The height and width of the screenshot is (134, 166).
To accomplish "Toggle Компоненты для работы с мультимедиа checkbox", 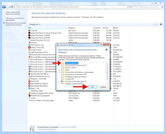I will pos(62,72).
